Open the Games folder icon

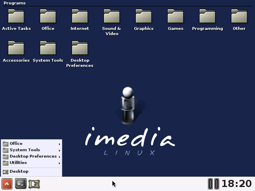(x=175, y=17)
